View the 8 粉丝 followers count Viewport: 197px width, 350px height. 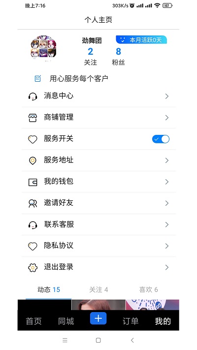(118, 56)
